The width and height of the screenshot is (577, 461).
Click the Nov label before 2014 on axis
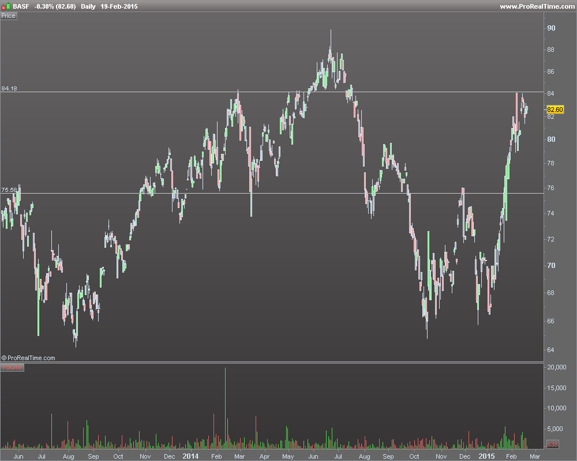[145, 456]
